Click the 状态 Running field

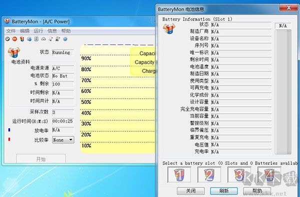pos(63,52)
